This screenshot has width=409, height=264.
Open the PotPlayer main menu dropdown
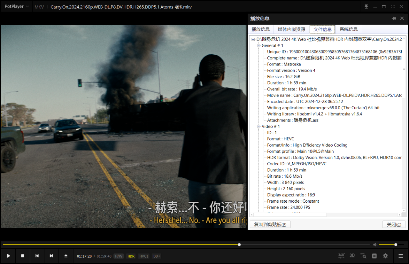point(17,7)
